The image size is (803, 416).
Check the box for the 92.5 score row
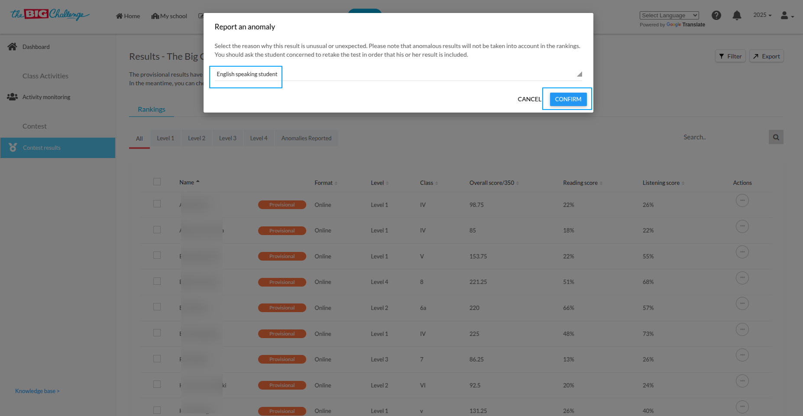click(x=157, y=384)
